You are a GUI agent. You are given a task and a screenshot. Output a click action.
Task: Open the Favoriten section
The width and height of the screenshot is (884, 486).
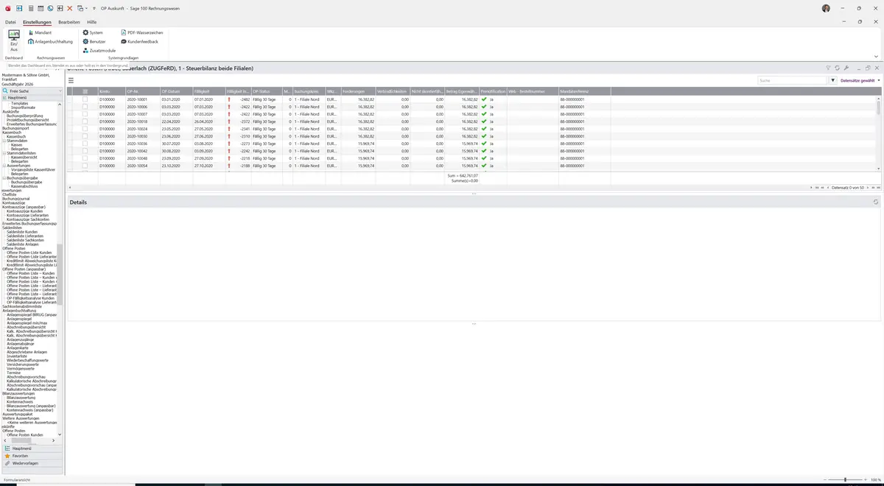32,456
